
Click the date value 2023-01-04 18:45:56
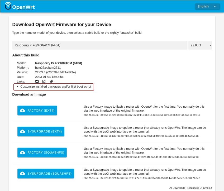(x=49, y=77)
